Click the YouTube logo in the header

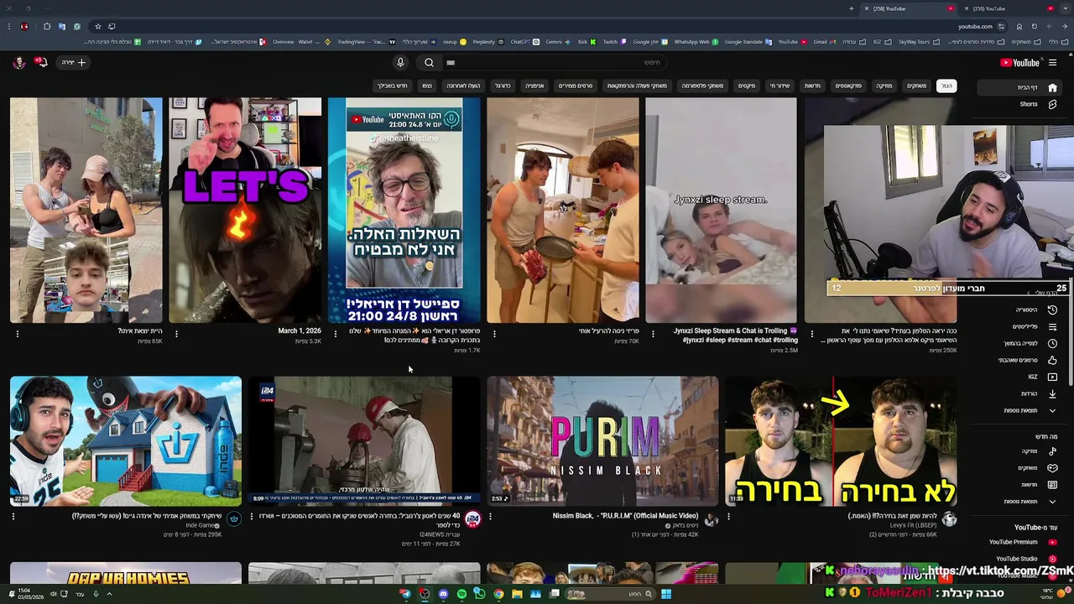point(1020,62)
